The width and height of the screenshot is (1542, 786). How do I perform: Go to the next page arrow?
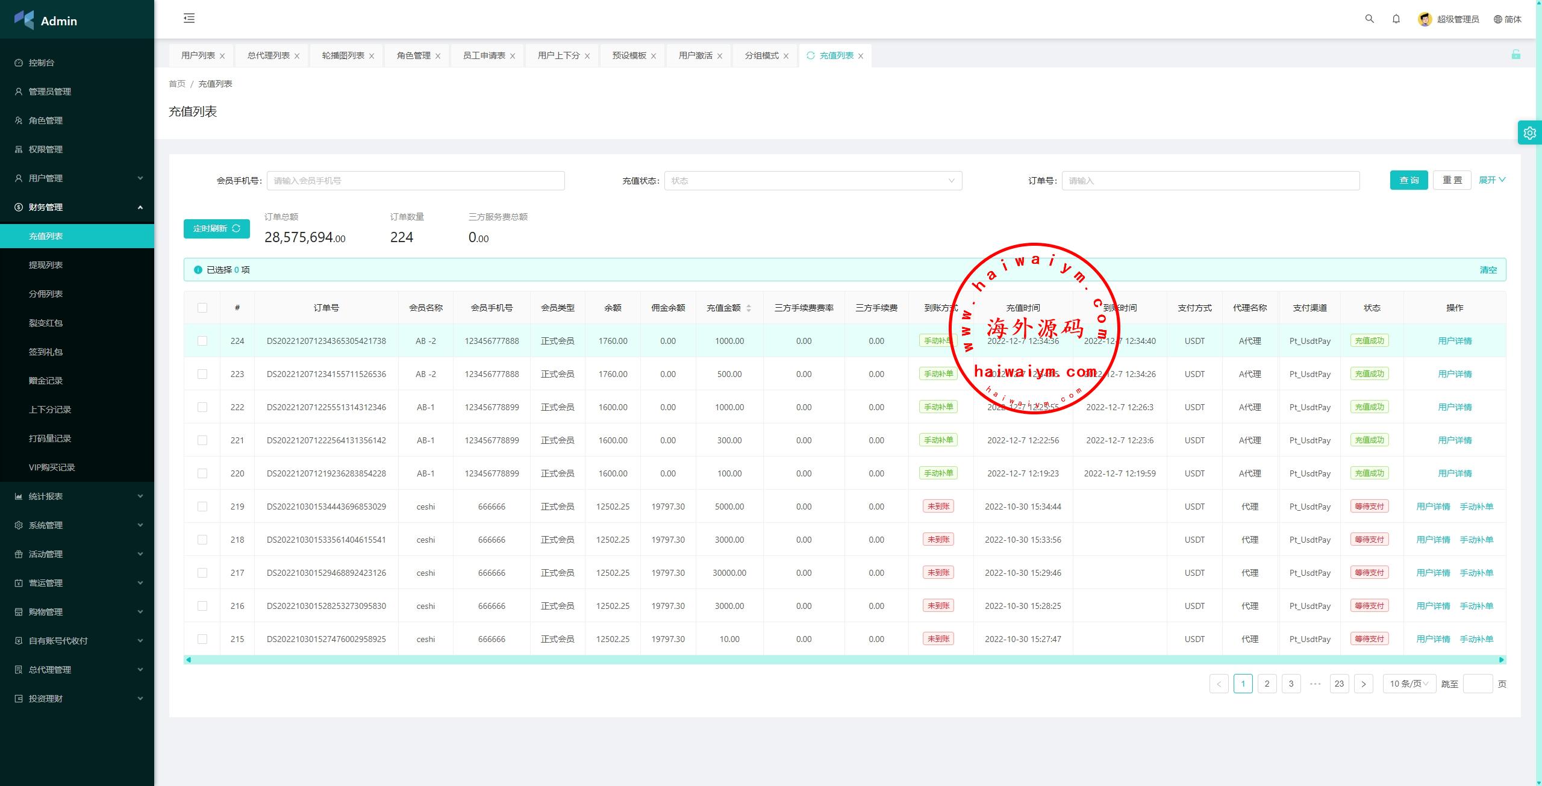point(1363,684)
